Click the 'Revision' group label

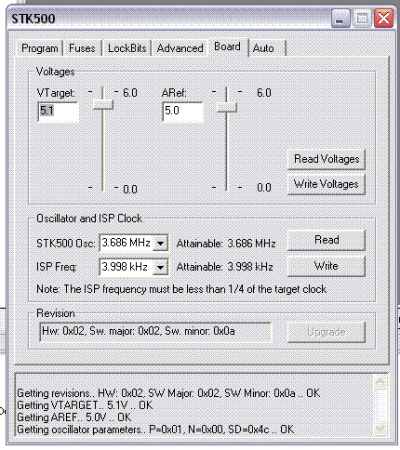56,313
